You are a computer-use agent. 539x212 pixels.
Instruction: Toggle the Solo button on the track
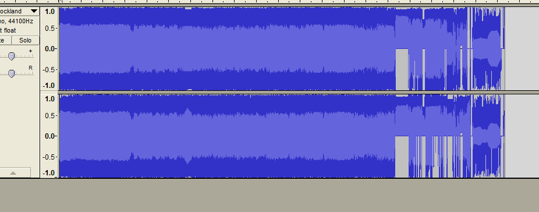[26, 40]
